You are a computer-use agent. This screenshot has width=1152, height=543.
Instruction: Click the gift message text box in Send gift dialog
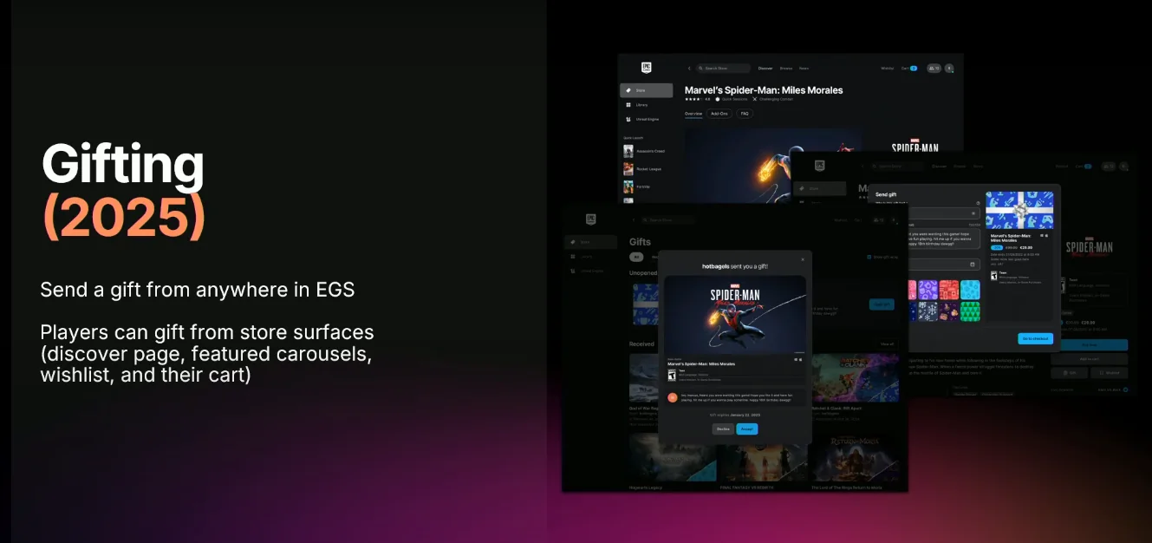point(944,239)
